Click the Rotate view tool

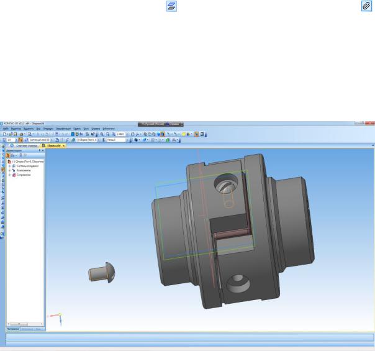[x=132, y=134]
